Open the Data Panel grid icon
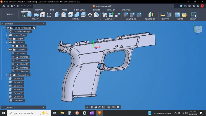The width and height of the screenshot is (206, 116). (8, 6)
